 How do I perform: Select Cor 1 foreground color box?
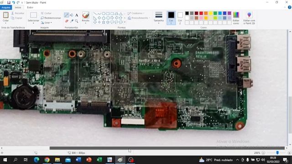pos(171,18)
